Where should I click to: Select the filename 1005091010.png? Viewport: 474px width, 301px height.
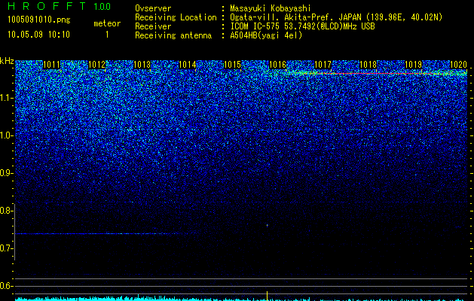[38, 20]
